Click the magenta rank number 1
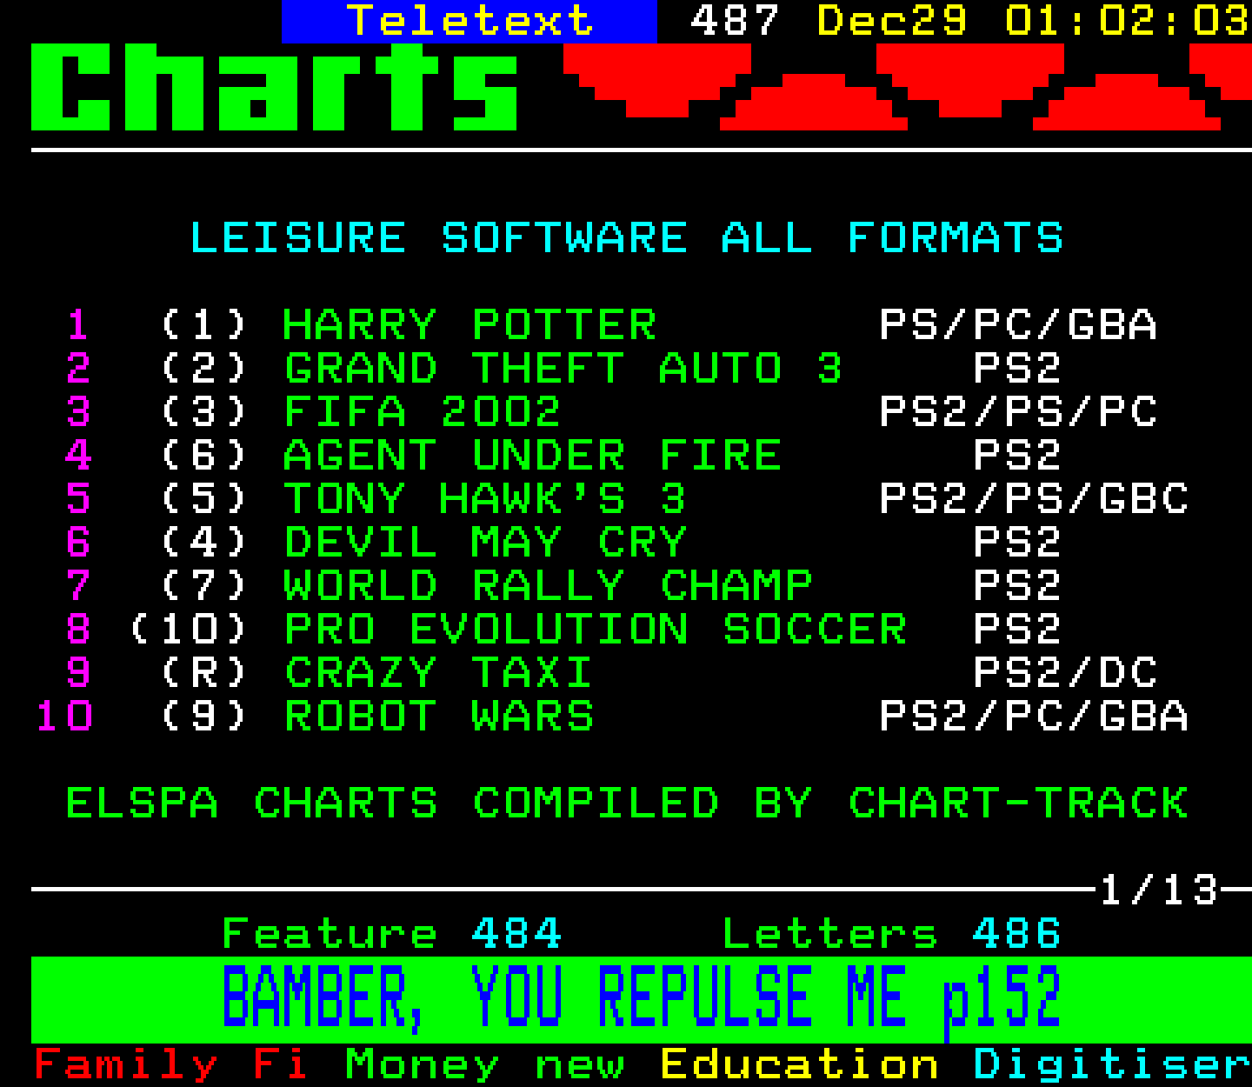 coord(78,325)
